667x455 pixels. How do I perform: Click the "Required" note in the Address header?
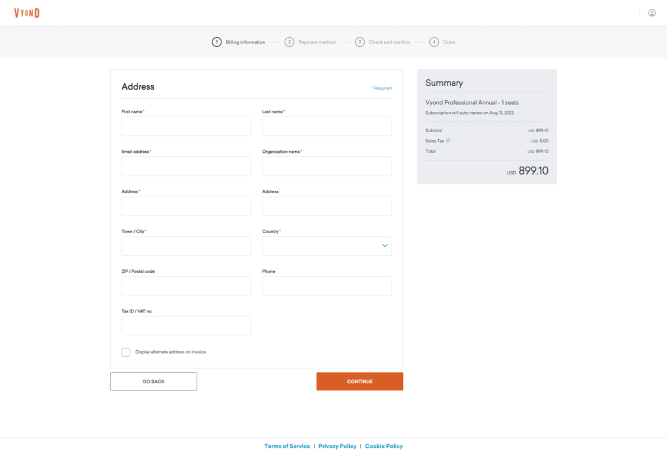pyautogui.click(x=382, y=88)
